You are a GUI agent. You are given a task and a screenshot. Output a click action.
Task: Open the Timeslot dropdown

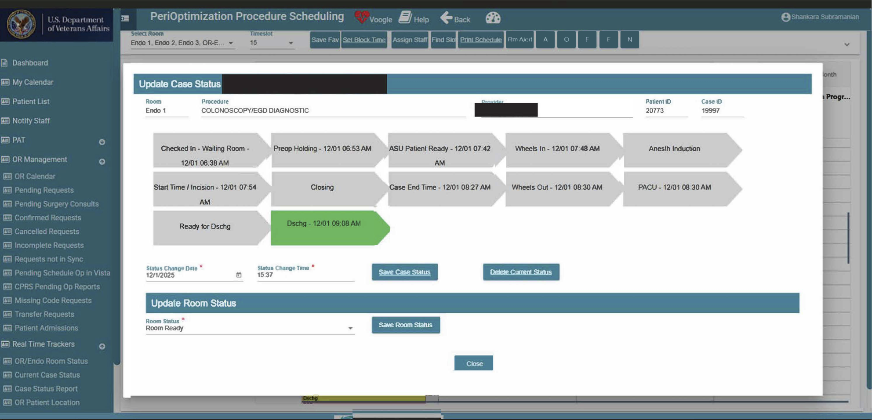(272, 43)
